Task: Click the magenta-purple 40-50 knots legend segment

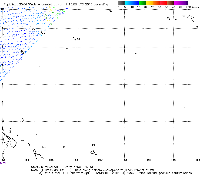Action: 181,3
